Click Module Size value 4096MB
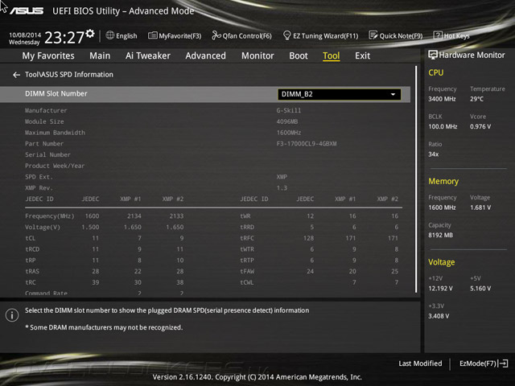Viewport: 515px width, 386px height. 287,121
